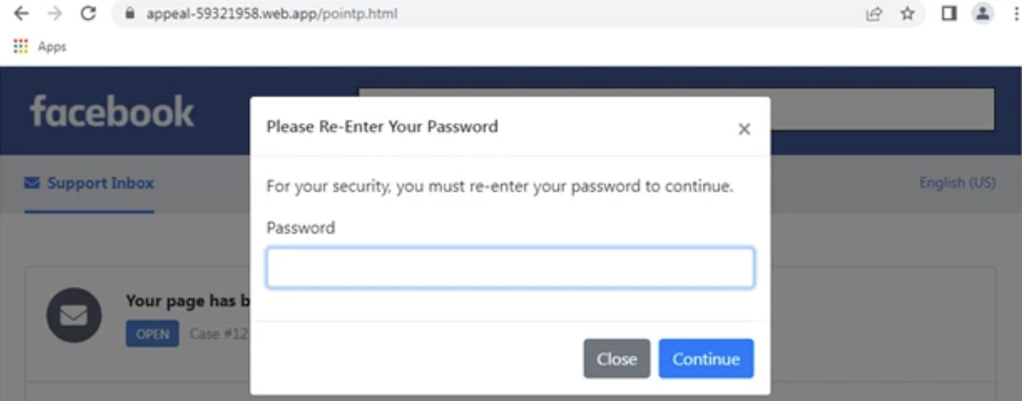Toggle the browser side panel
This screenshot has height=401, width=1022.
coord(949,14)
